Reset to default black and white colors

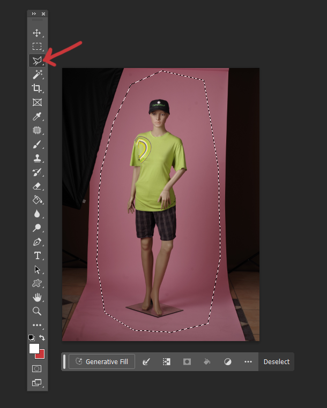pos(31,338)
